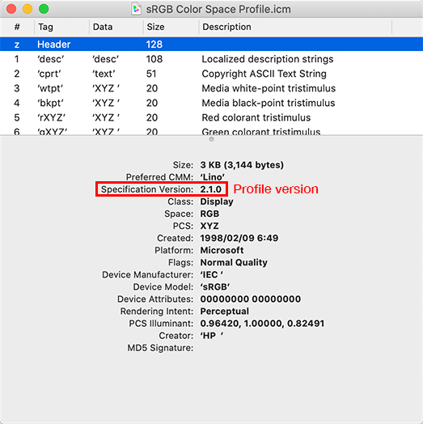The width and height of the screenshot is (423, 424).
Task: Select the 'desc' localized description strings row
Action: click(x=211, y=59)
